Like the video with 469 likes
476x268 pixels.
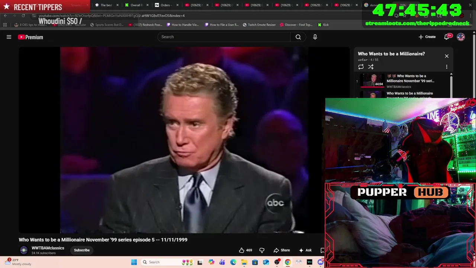point(245,250)
